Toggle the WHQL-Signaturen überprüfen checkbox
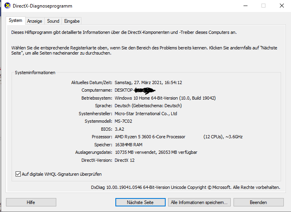The image size is (291, 212). (x=18, y=174)
